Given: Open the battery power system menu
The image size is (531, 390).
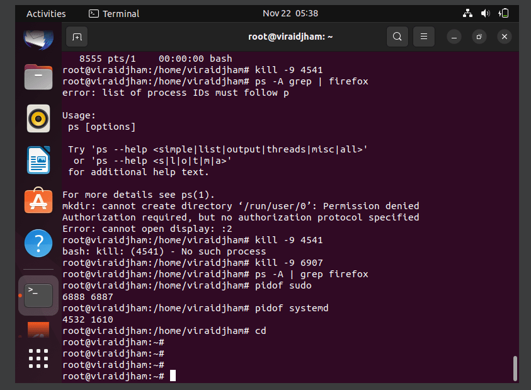Looking at the screenshot, I should [503, 14].
